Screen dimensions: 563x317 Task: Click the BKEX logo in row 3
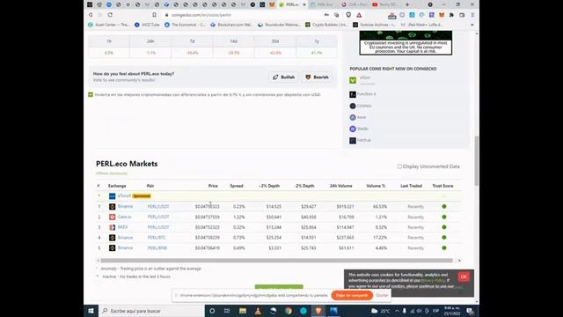click(x=113, y=227)
